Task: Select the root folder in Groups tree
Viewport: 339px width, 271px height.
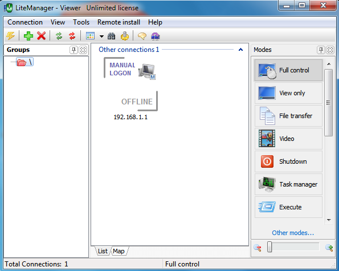Action: click(25, 62)
